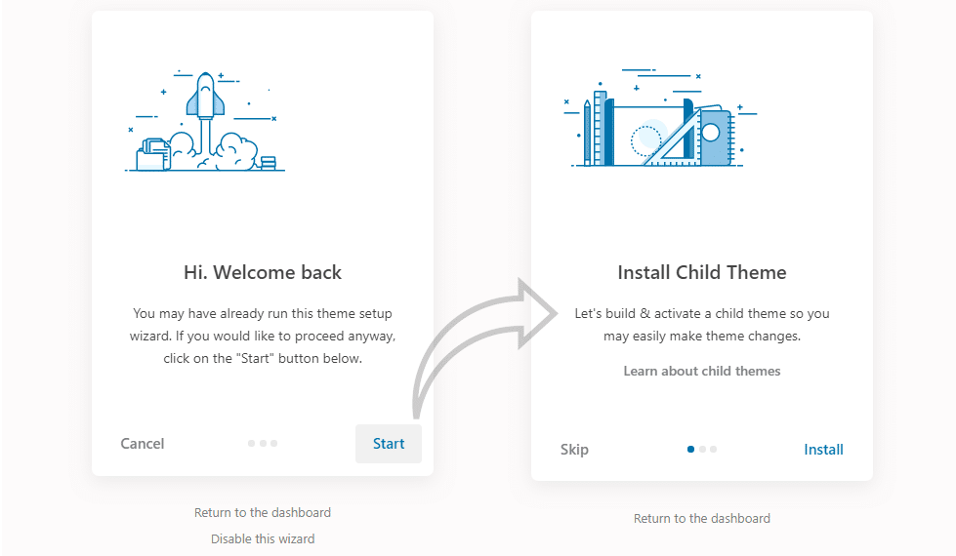The image size is (956, 556).
Task: Click Skip on Install Child Theme card
Action: [574, 450]
